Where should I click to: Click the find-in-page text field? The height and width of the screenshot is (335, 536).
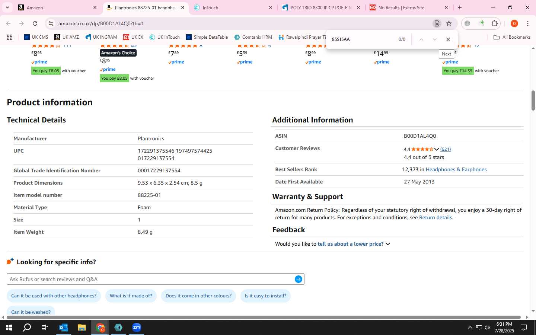361,39
